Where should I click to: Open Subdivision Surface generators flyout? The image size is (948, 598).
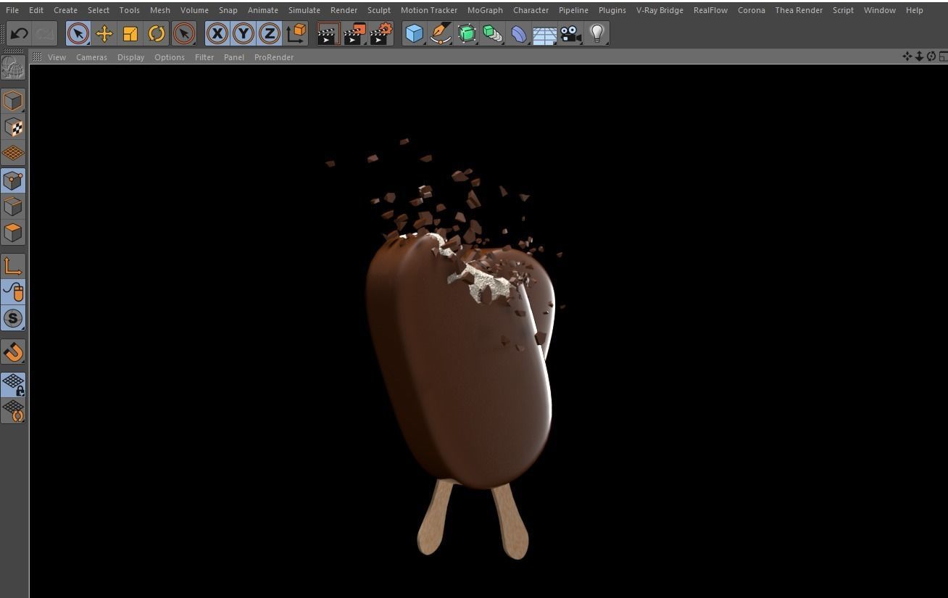tap(467, 33)
